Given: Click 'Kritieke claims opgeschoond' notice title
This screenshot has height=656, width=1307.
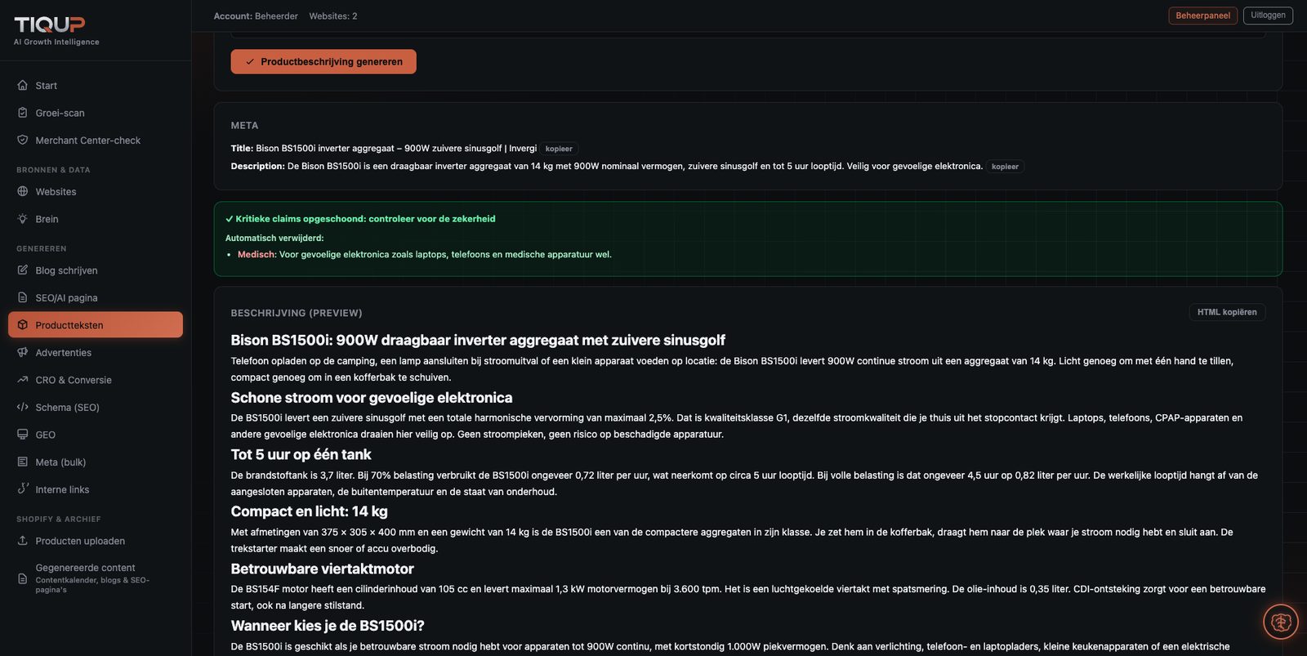Looking at the screenshot, I should coord(360,219).
